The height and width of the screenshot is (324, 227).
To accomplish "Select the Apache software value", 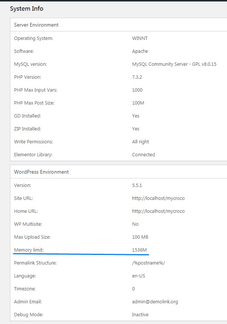I will [140, 51].
